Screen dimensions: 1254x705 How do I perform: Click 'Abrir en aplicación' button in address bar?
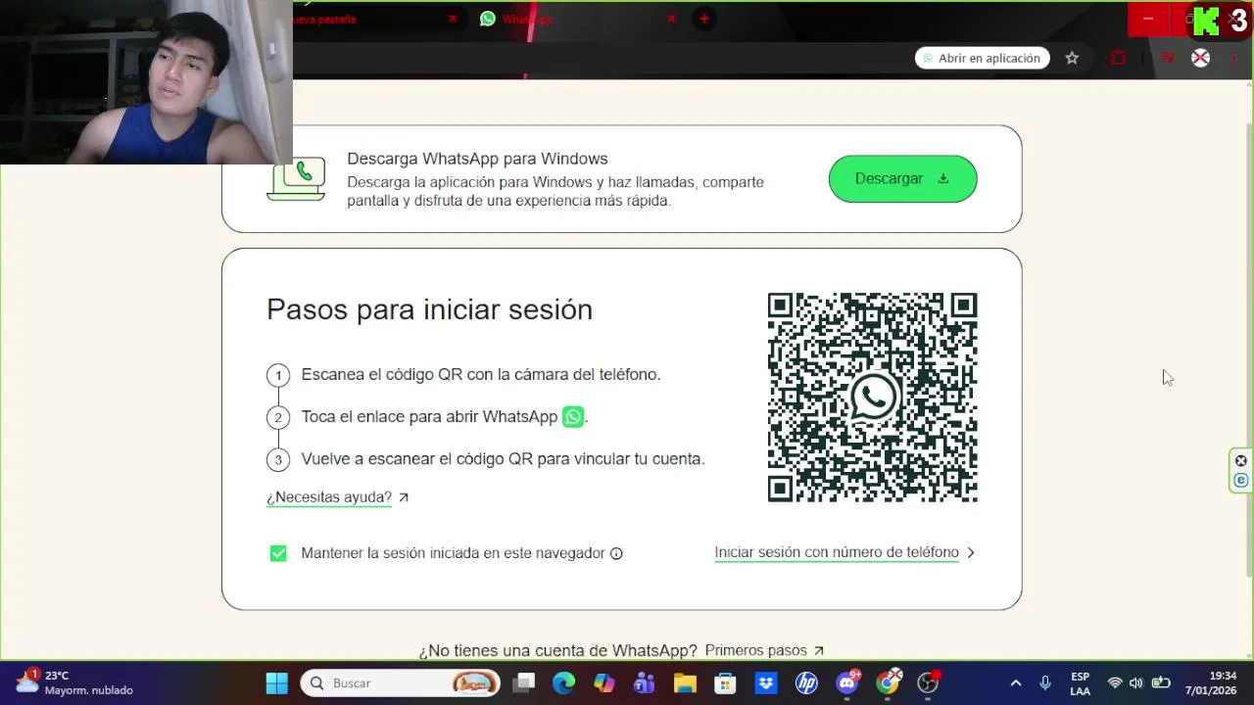983,58
